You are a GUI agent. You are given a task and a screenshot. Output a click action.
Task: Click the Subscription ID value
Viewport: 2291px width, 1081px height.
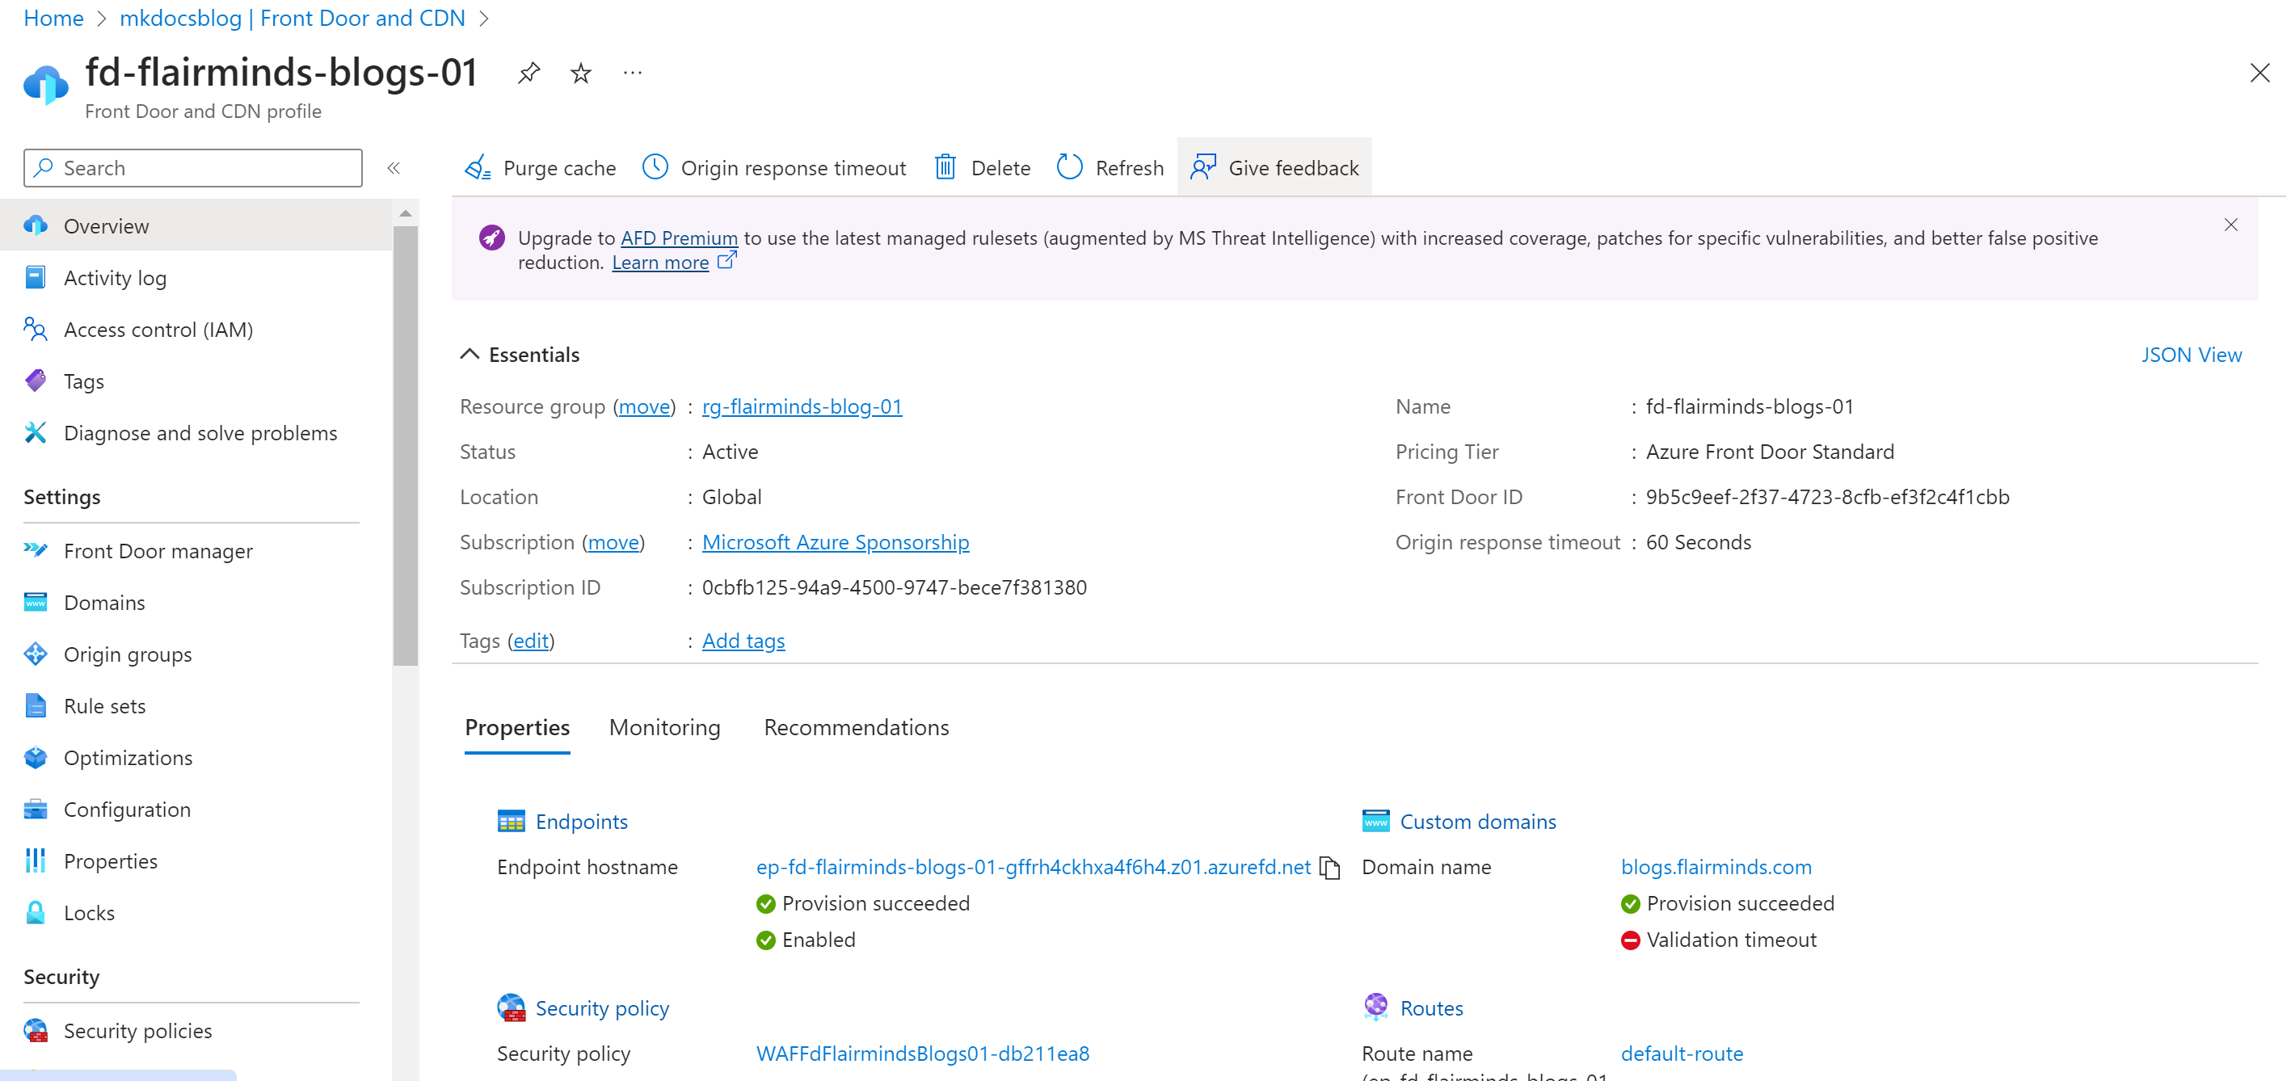pyautogui.click(x=894, y=587)
